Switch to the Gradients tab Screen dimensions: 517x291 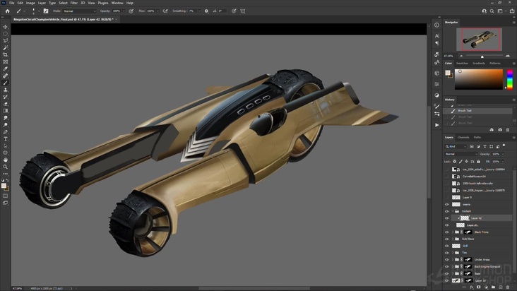point(479,64)
